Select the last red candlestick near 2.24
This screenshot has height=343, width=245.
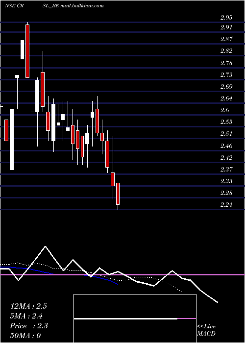point(118,194)
